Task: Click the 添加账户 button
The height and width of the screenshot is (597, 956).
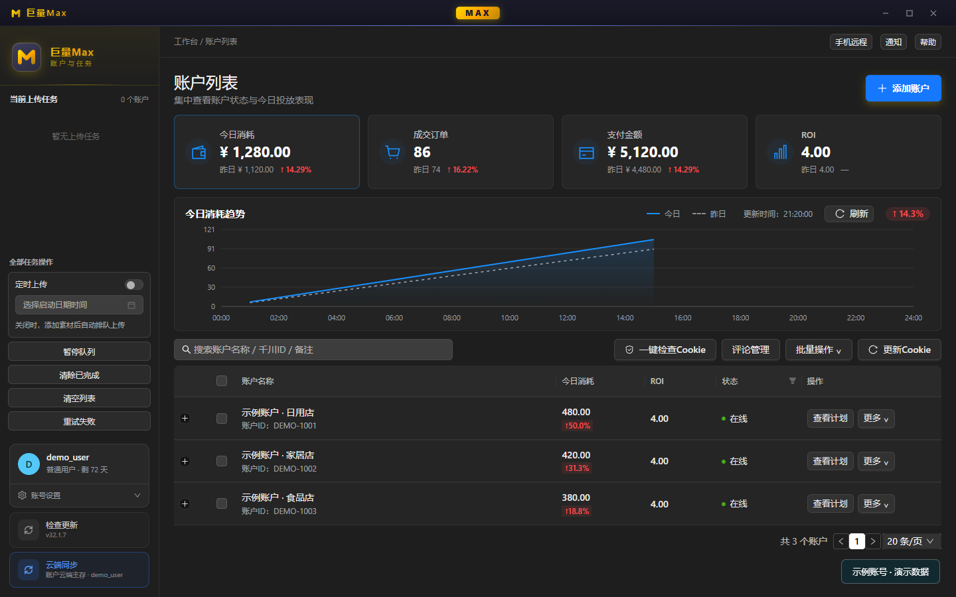Action: tap(903, 88)
